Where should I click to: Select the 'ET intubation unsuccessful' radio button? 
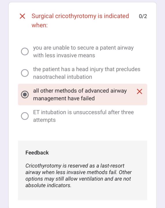click(x=25, y=116)
